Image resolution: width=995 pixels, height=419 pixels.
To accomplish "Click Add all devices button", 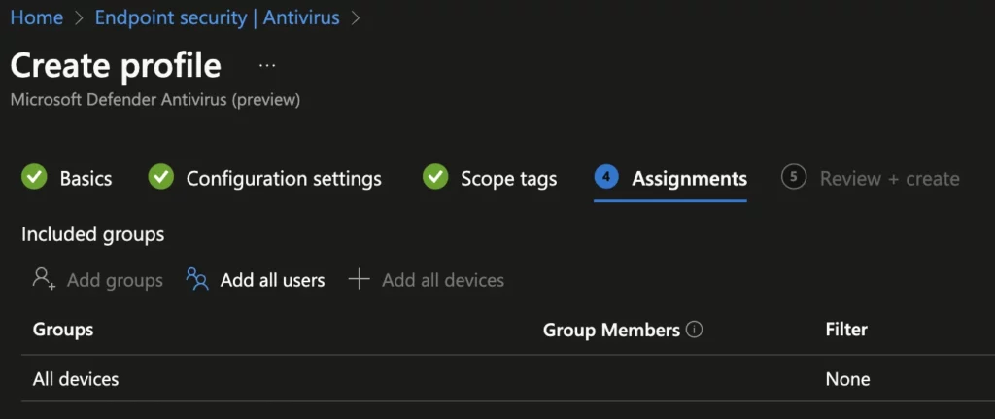I will point(427,280).
